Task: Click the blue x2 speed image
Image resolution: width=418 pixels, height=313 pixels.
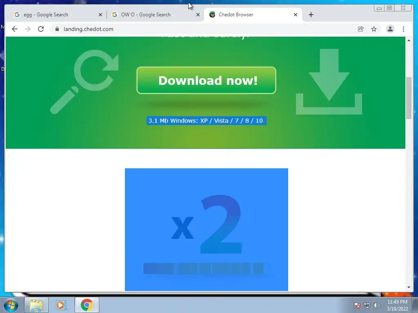Action: [x=206, y=229]
